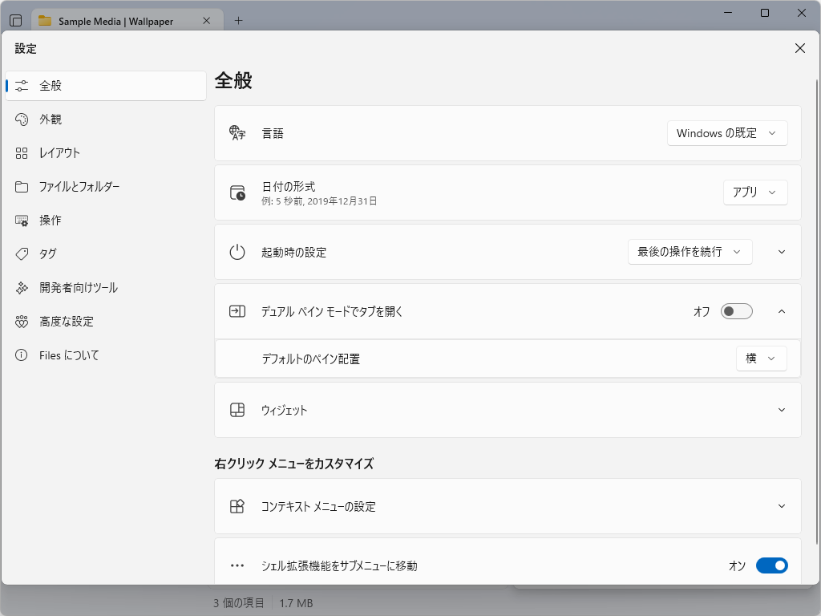Collapse the dual pane mode section
Screen dimensions: 821x616
(x=781, y=311)
